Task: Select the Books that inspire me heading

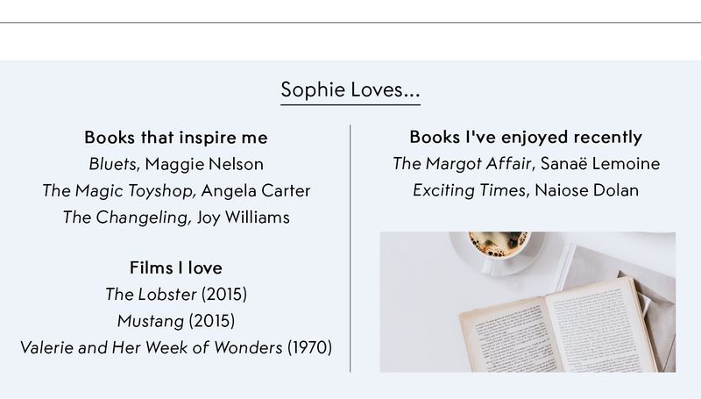Action: click(x=176, y=138)
